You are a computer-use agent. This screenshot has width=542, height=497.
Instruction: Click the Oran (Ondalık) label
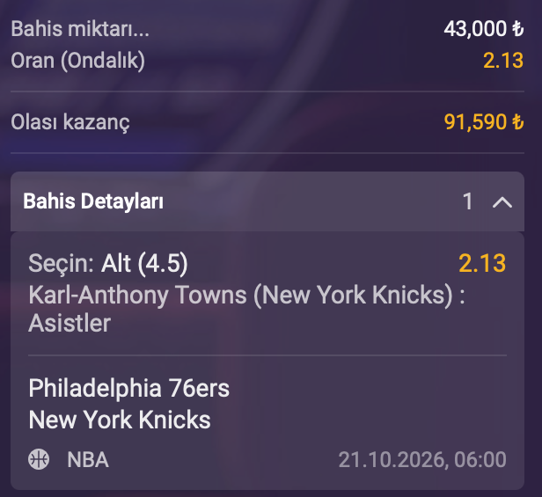(x=77, y=62)
